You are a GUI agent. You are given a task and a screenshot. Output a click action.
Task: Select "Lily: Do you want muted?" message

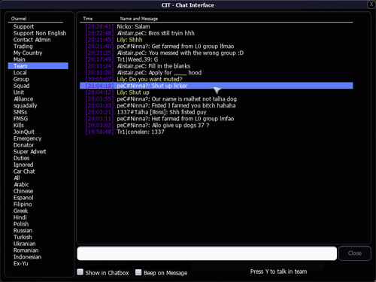[x=217, y=79]
